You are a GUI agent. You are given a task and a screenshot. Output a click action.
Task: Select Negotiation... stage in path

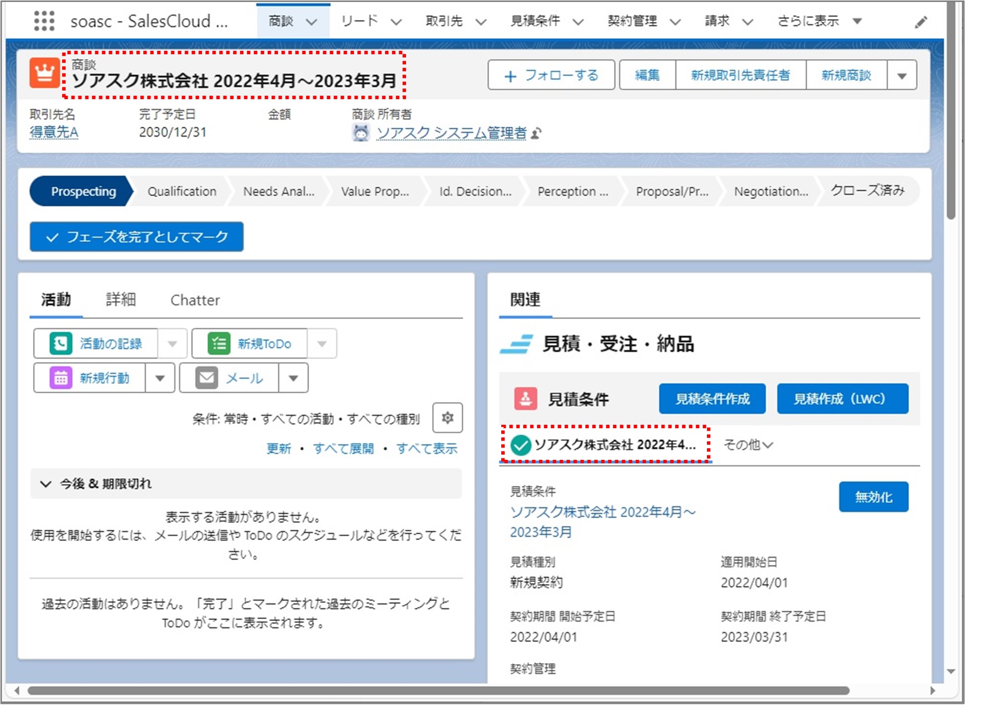coord(771,191)
